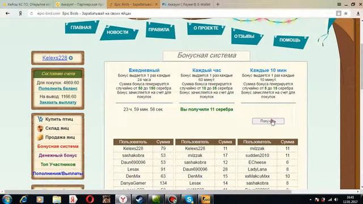Click the Ежедневный bonus heading

click(144, 70)
